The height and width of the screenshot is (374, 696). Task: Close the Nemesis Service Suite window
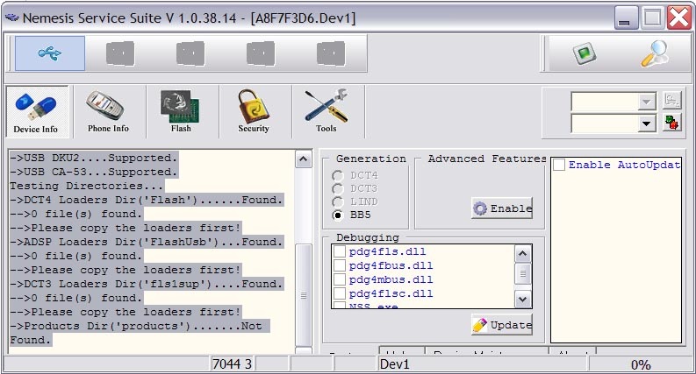(679, 18)
